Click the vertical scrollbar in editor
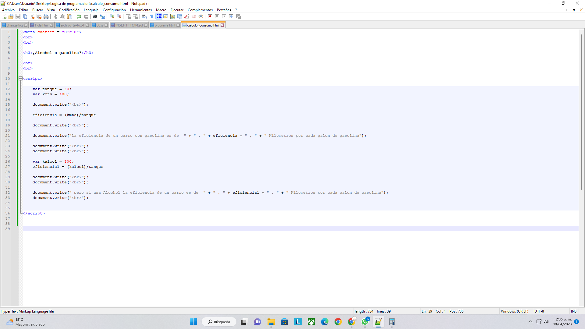This screenshot has height=329, width=585. click(x=581, y=113)
